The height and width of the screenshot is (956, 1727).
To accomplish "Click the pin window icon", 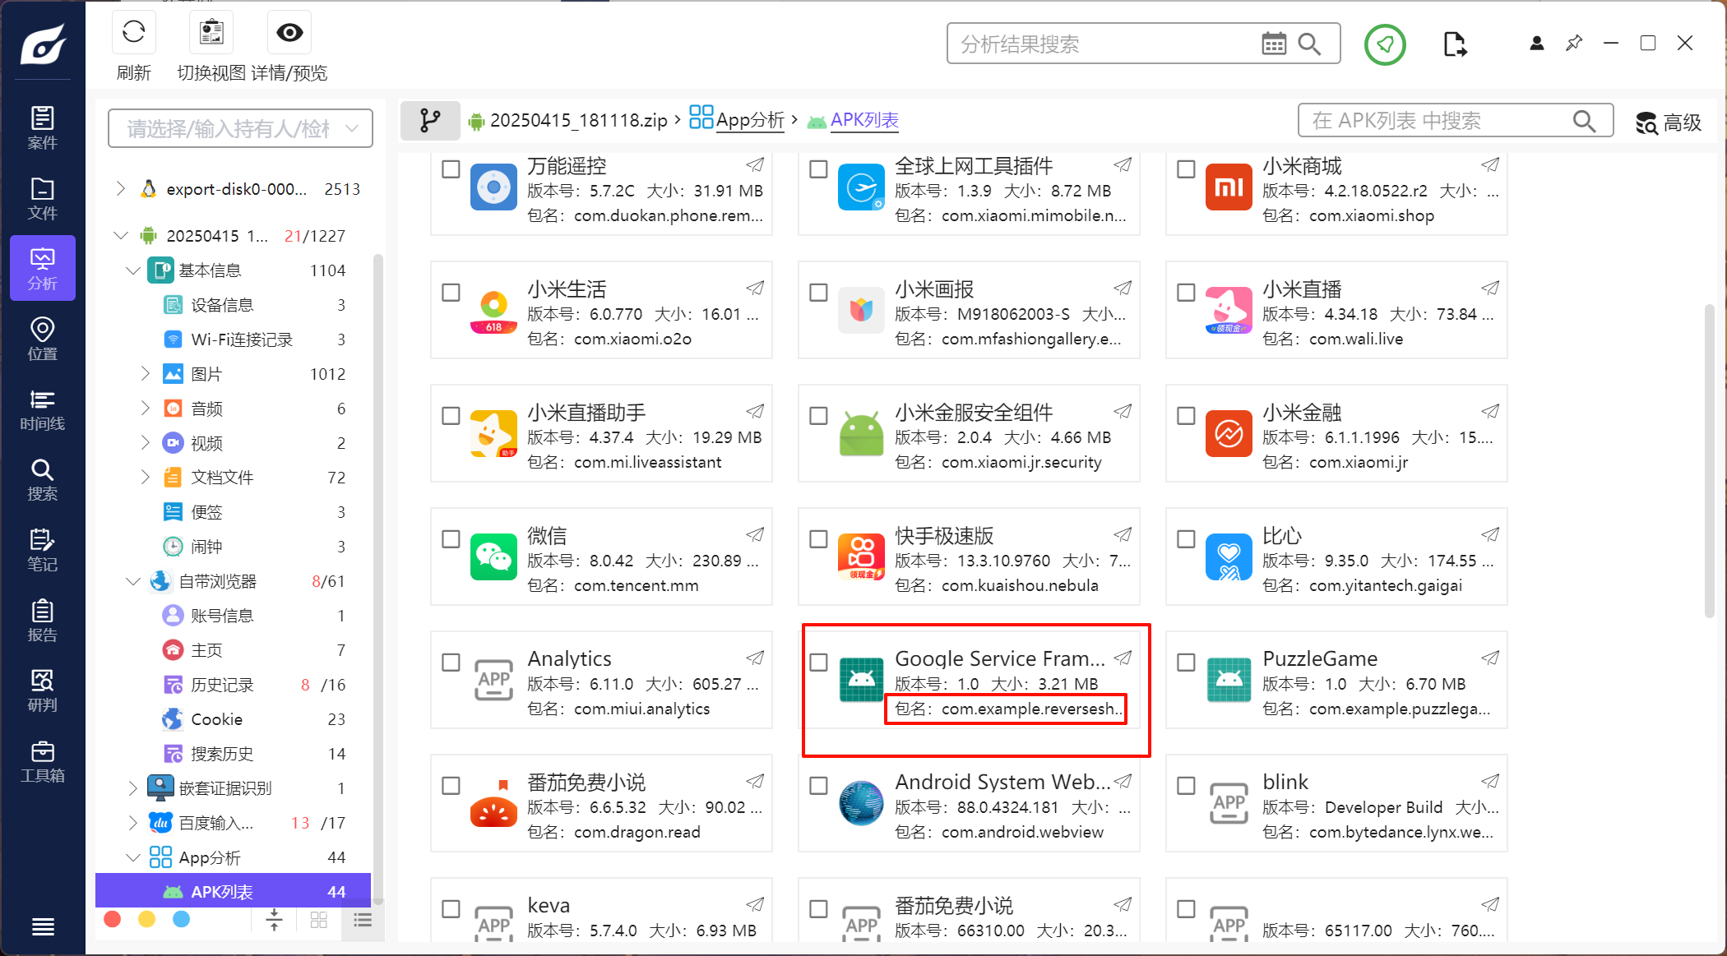I will tap(1574, 43).
